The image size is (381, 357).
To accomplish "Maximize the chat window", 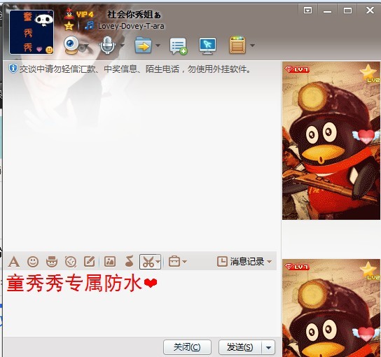I will point(347,10).
